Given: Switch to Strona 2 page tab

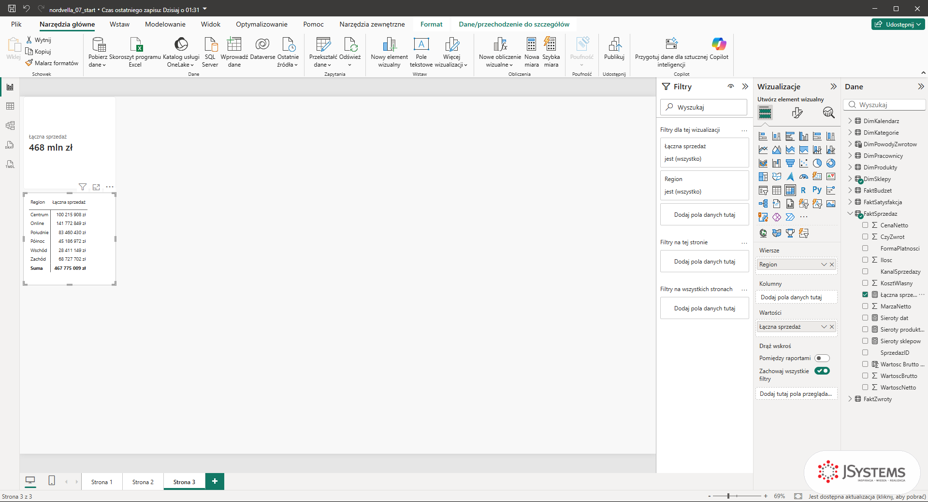Looking at the screenshot, I should [x=143, y=482].
